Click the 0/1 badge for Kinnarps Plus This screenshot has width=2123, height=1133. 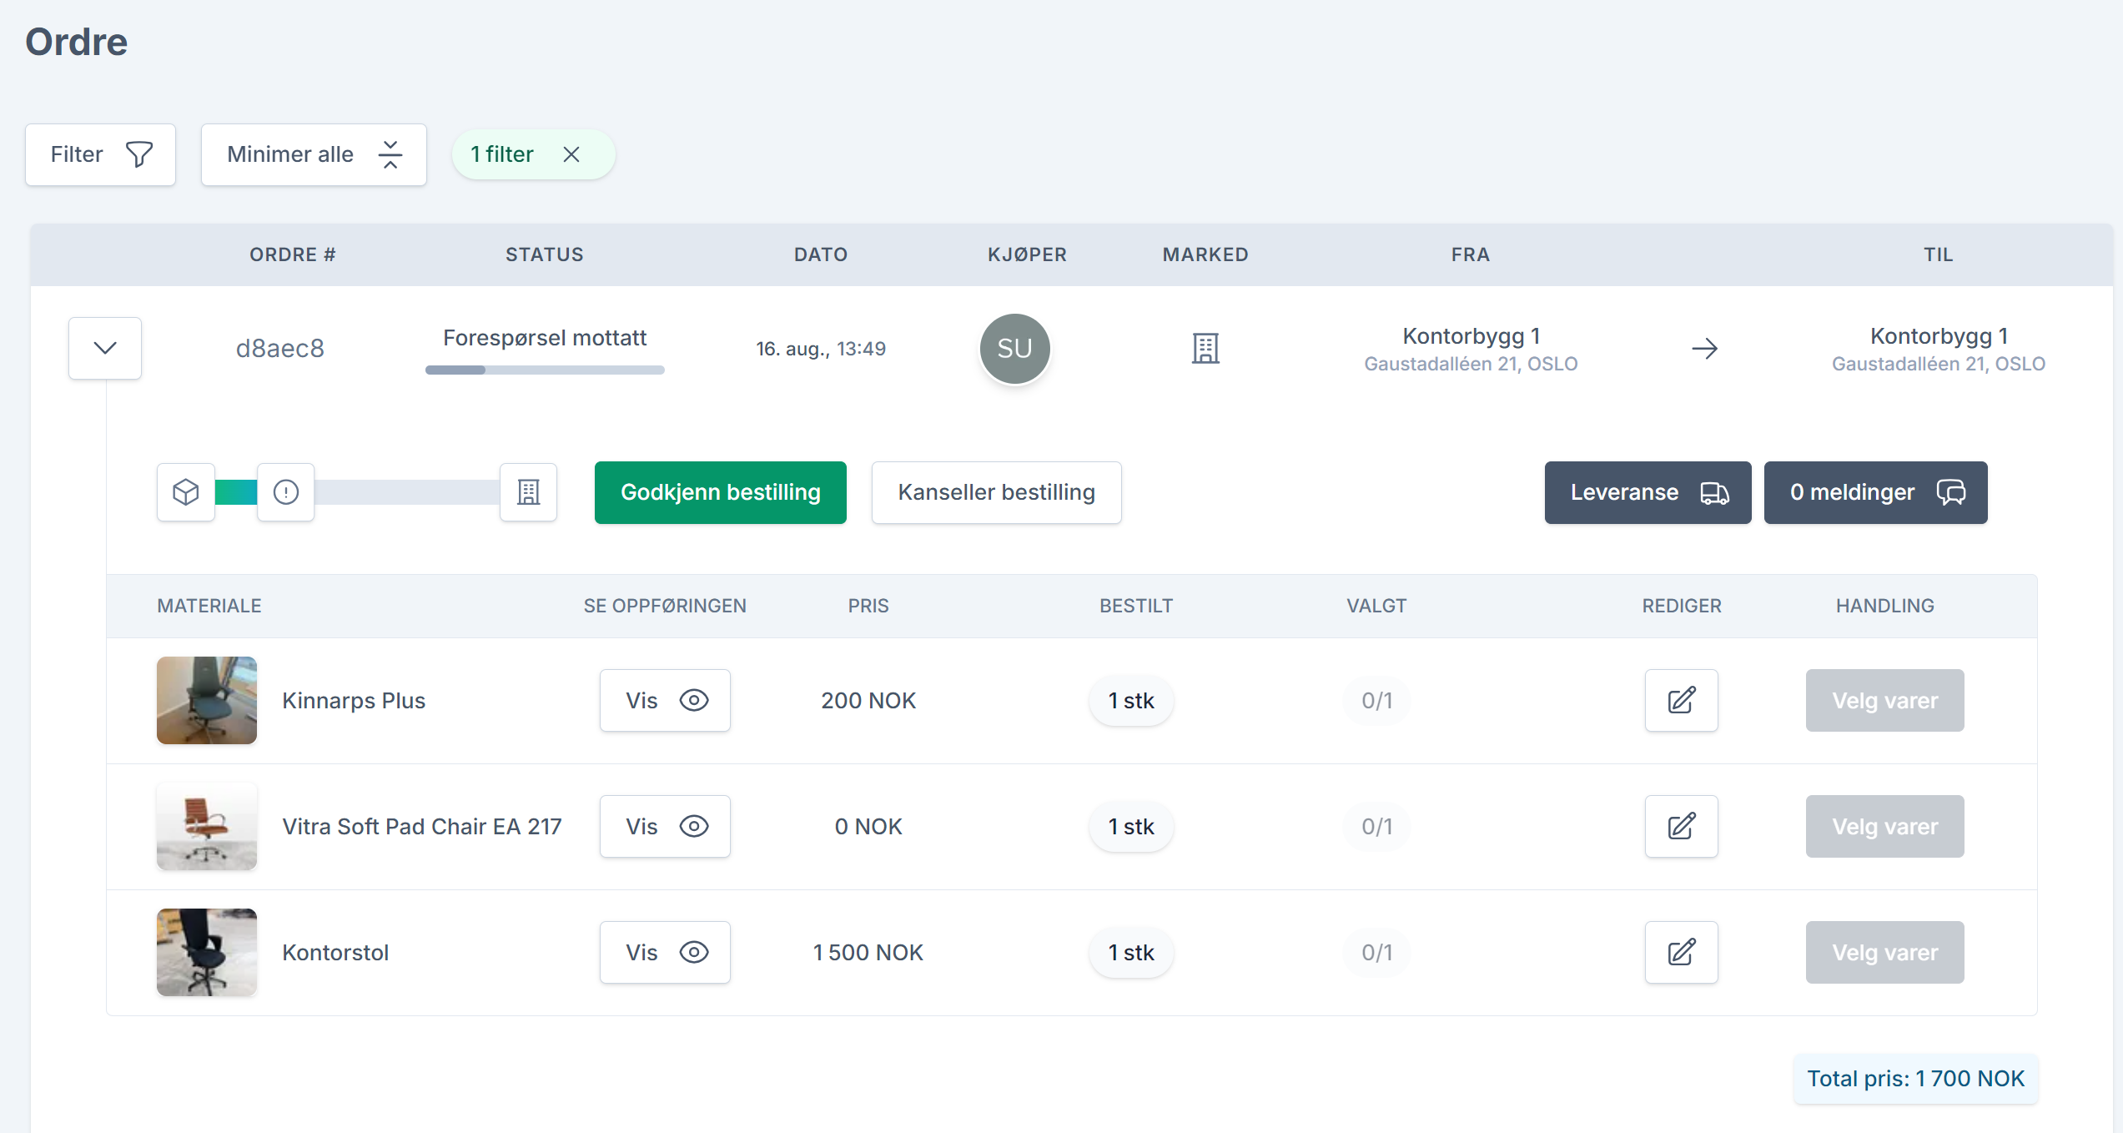[x=1376, y=700]
